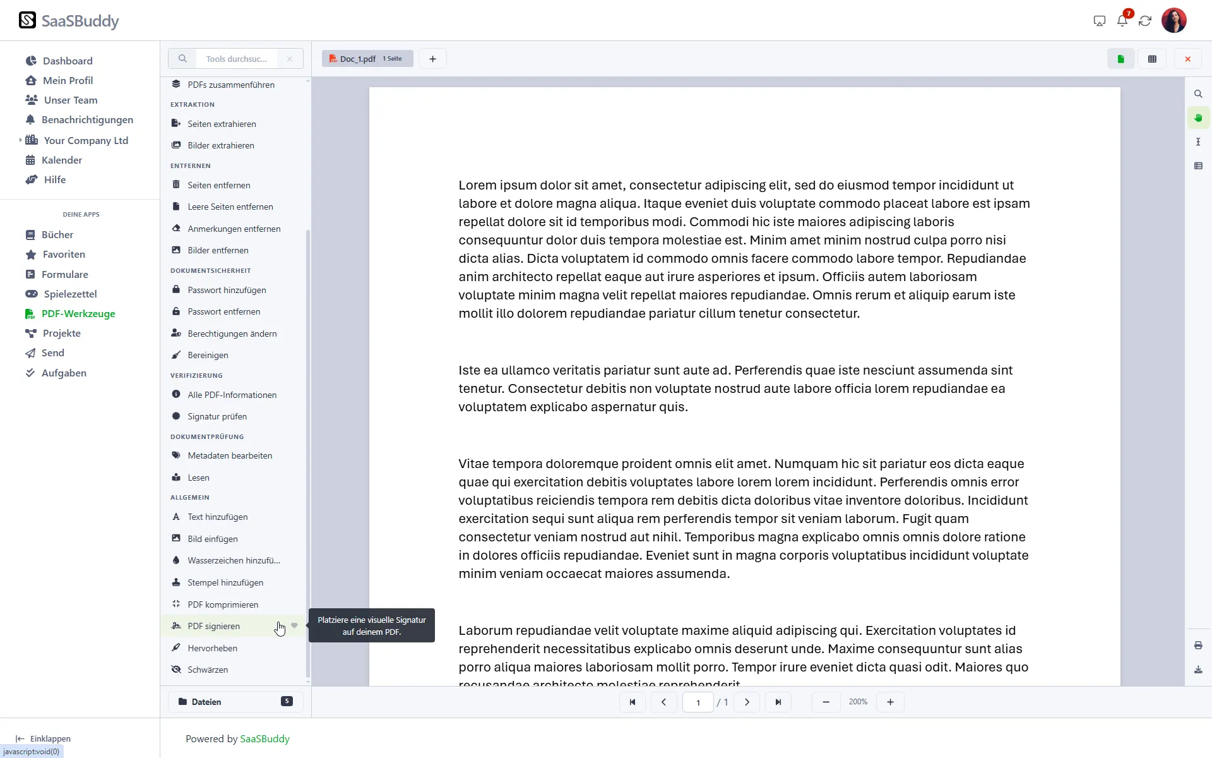The height and width of the screenshot is (758, 1212).
Task: Switch to single page viewer mode icon
Action: click(x=1121, y=59)
